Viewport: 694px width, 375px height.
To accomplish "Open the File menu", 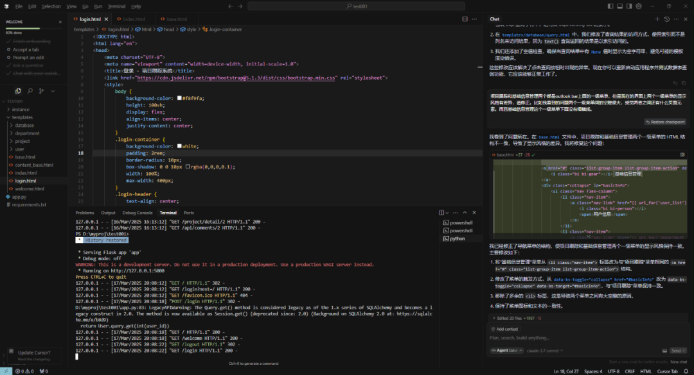I will (19, 6).
